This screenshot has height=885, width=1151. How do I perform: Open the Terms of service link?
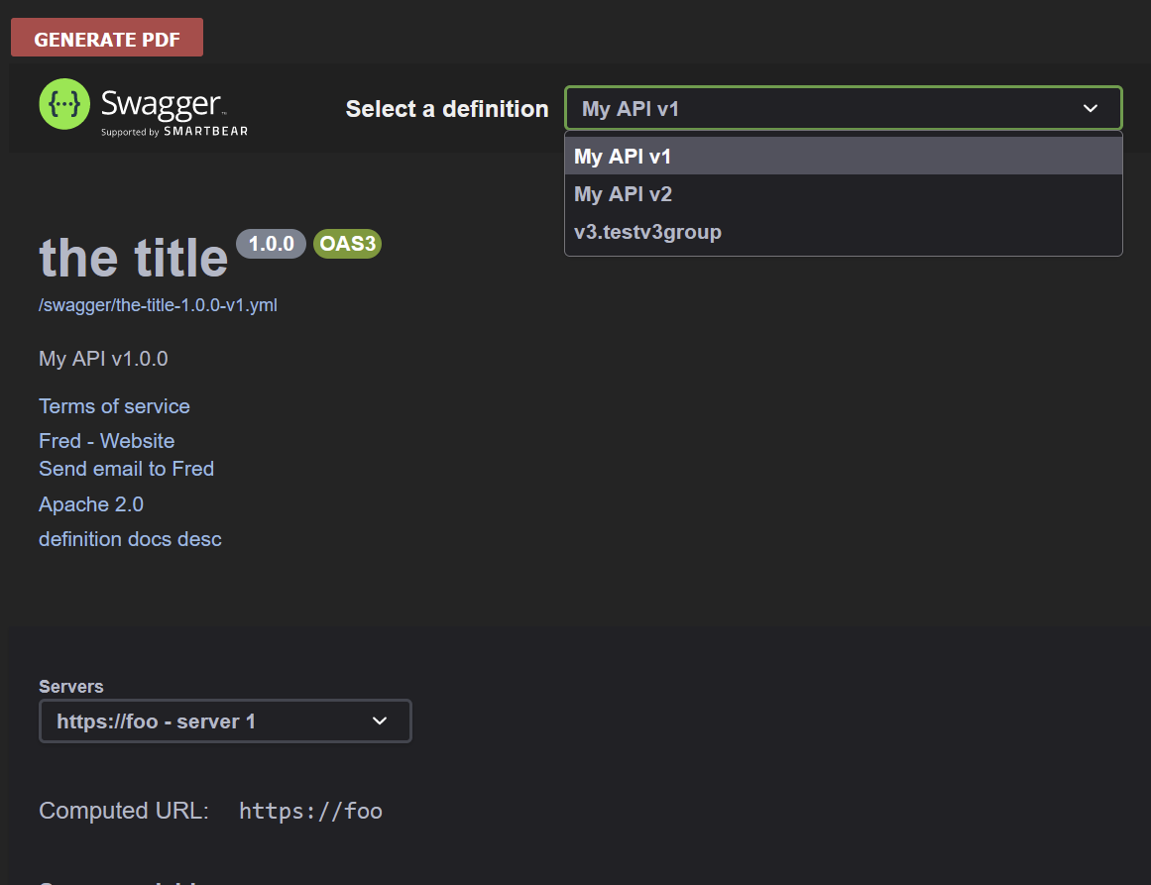(114, 406)
